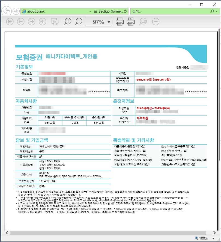
Task: Click vehicle price 334만원 cell
Action: pos(50,123)
